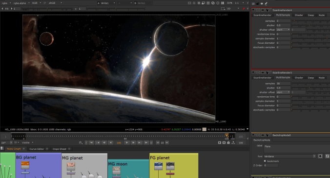Open the 2D view mode dropdown
The width and height of the screenshot is (330, 178).
click(x=233, y=9)
